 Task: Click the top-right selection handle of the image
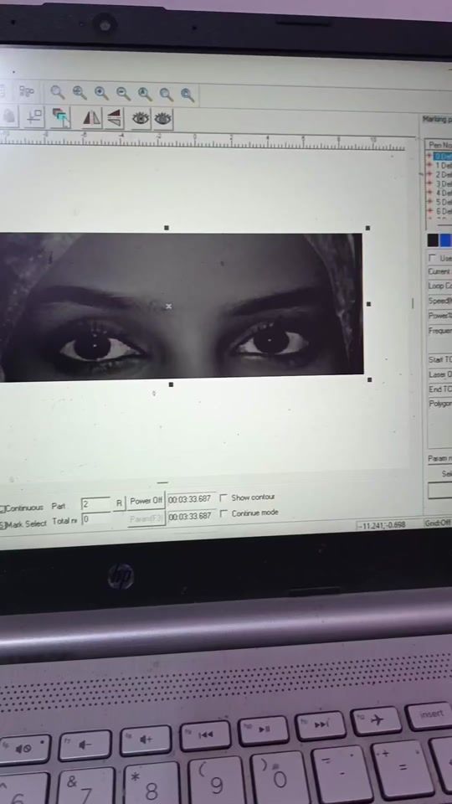click(x=367, y=228)
